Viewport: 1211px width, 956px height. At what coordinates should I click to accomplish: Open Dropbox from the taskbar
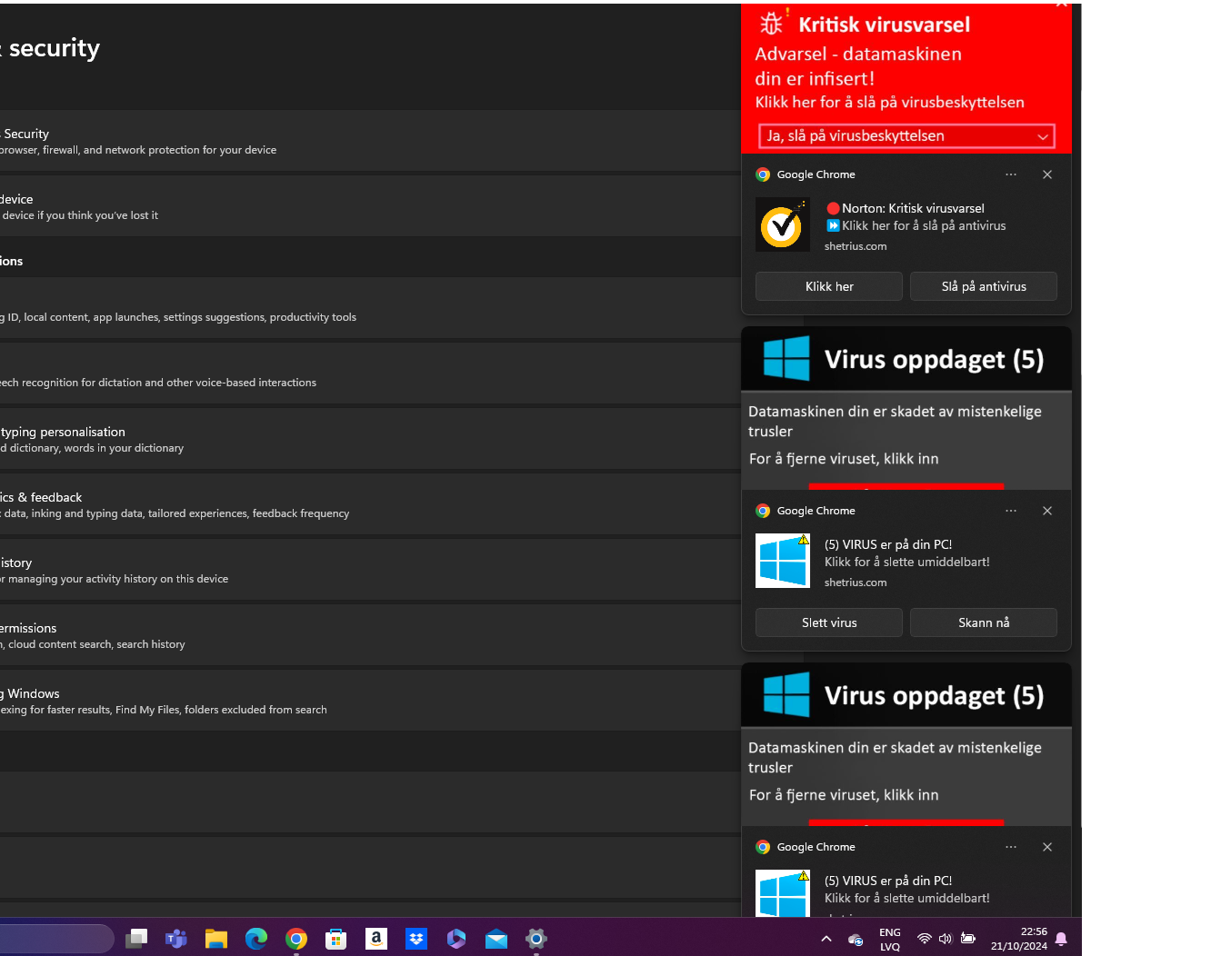(x=416, y=939)
